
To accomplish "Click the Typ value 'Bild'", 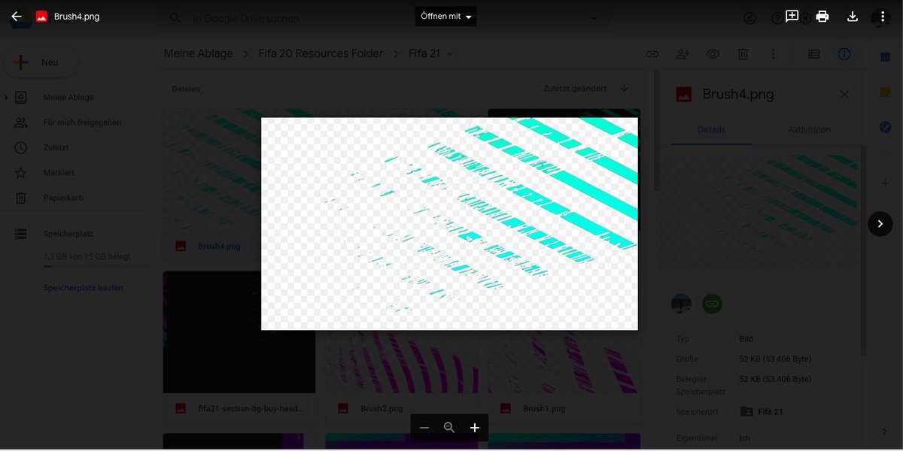I will (746, 339).
